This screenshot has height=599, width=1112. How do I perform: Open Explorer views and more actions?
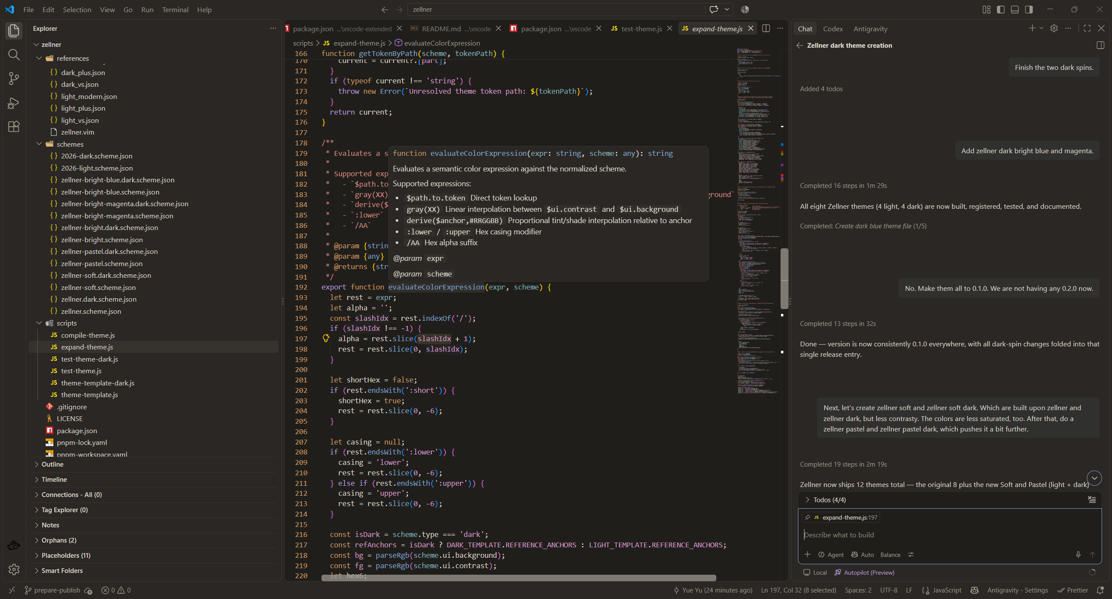pos(273,28)
